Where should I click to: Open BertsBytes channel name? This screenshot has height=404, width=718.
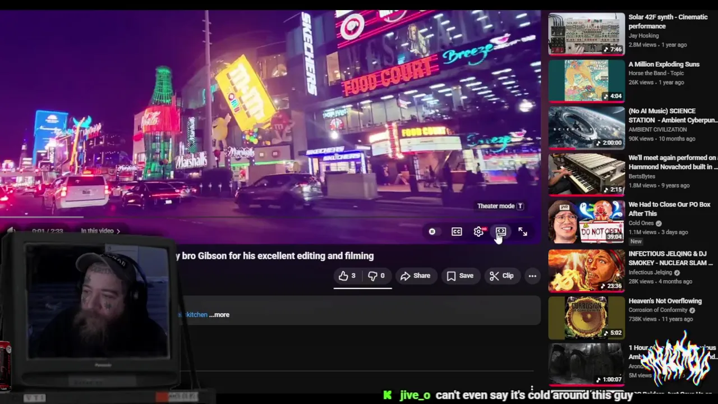(x=642, y=176)
